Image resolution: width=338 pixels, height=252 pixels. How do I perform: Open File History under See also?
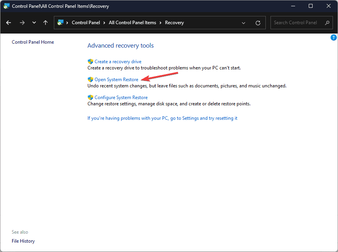tap(23, 241)
